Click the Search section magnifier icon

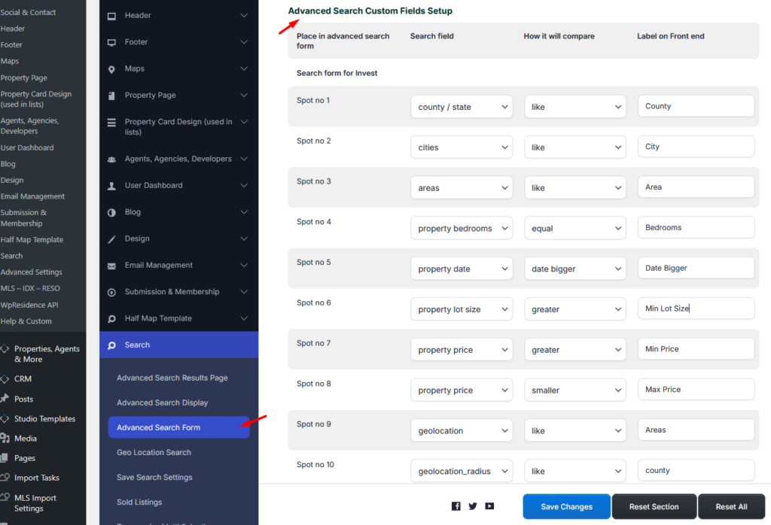111,345
